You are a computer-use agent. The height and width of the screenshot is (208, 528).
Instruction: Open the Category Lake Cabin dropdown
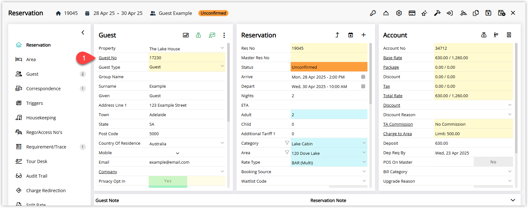(x=364, y=143)
